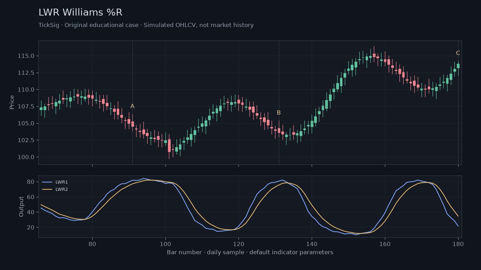The width and height of the screenshot is (481, 270).
Task: Click the LWR1 legend entry
Action: click(x=55, y=182)
